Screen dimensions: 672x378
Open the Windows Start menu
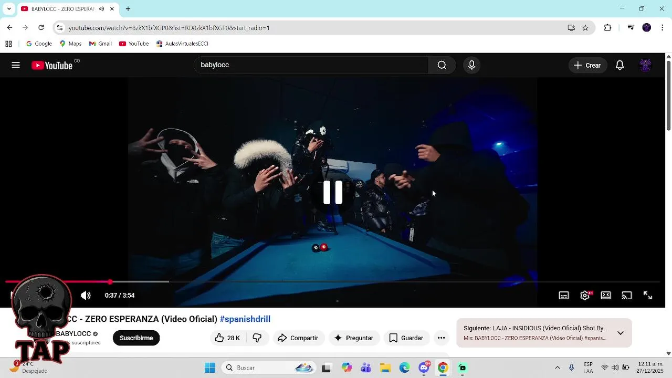pyautogui.click(x=210, y=368)
